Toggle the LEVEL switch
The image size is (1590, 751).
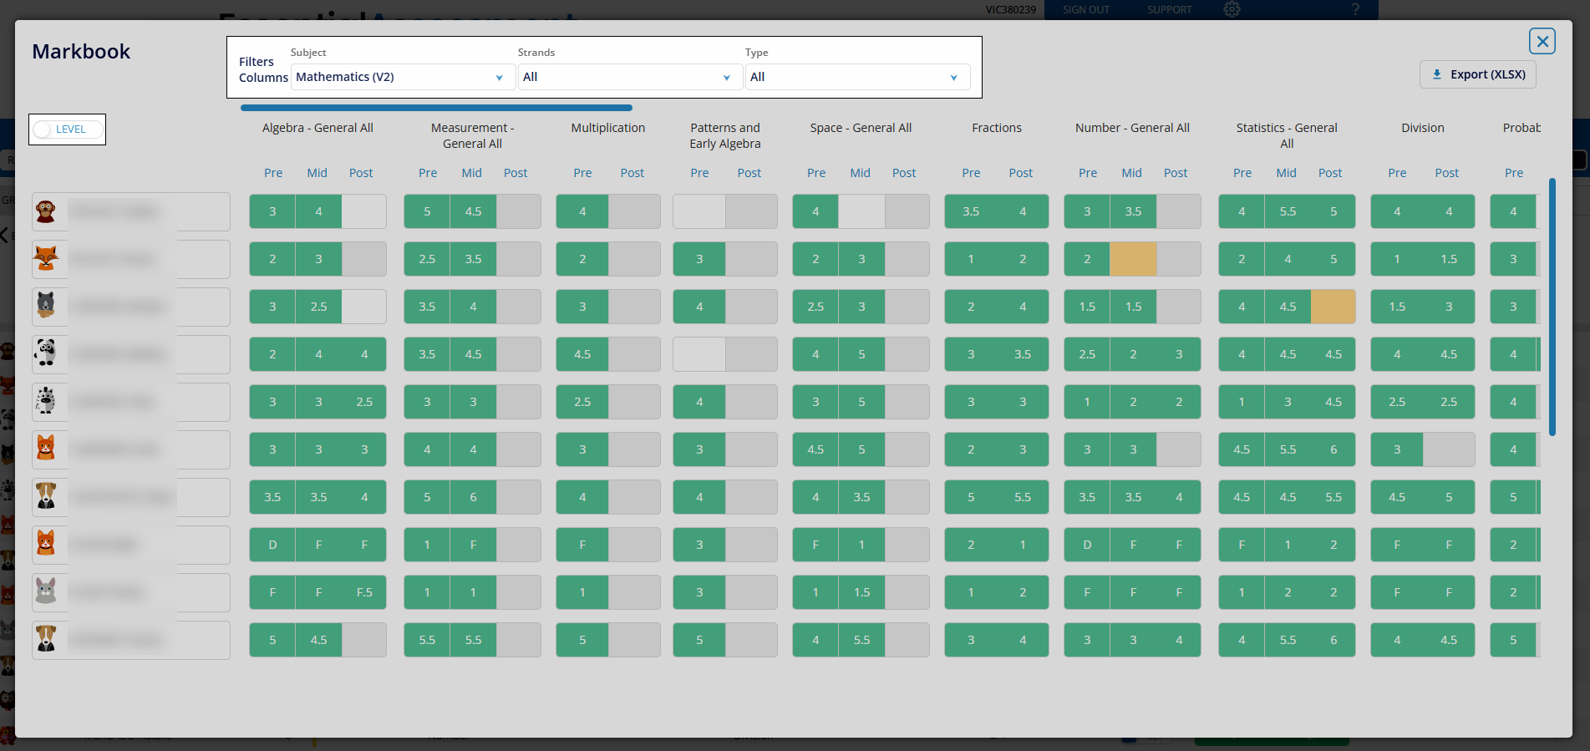pos(67,129)
